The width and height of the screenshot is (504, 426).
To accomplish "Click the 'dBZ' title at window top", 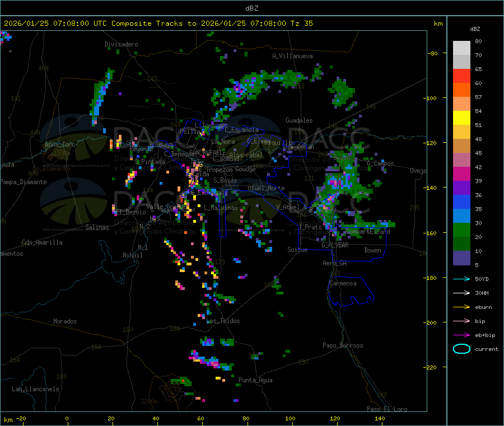I will (251, 8).
